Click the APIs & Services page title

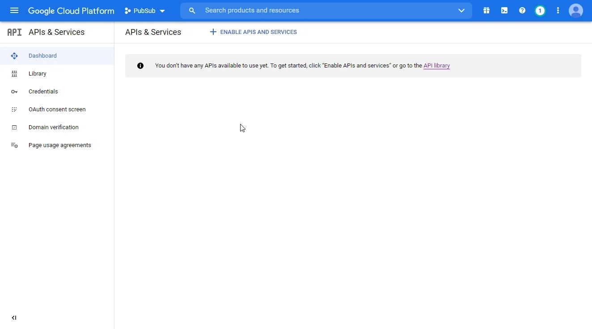(x=153, y=32)
